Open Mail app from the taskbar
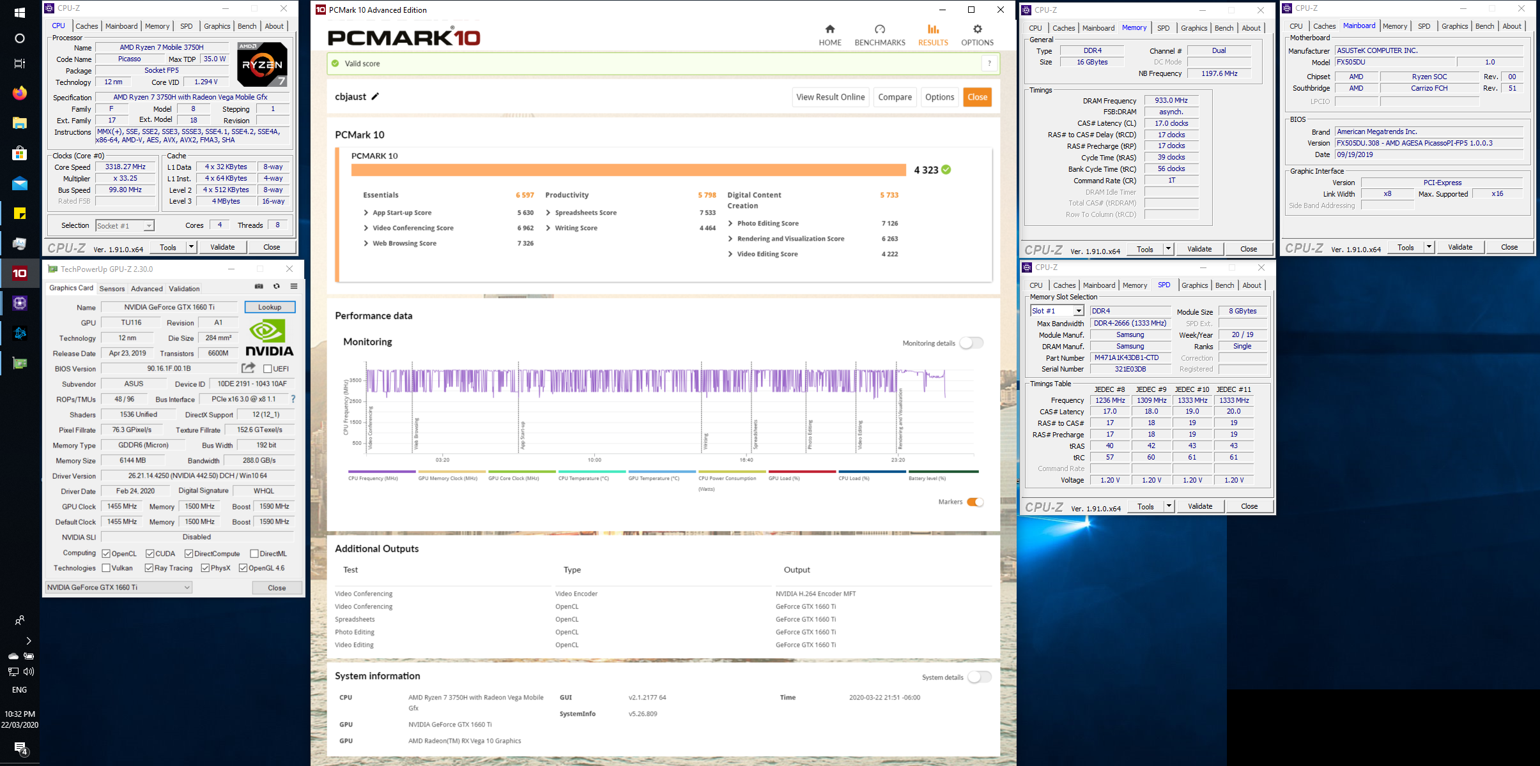Screen dimensions: 1540x766 (20, 184)
